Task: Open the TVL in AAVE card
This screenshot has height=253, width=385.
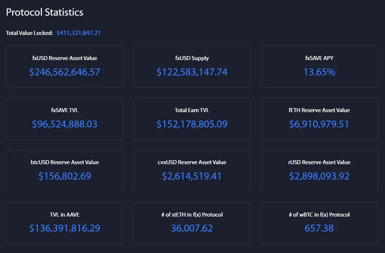Action: tap(65, 223)
